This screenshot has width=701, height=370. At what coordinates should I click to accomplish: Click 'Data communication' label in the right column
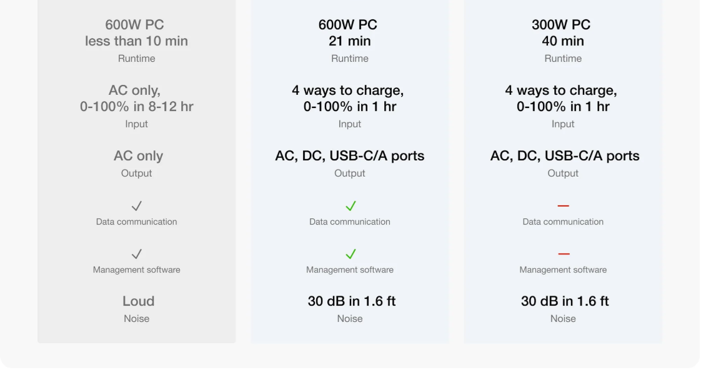click(x=563, y=222)
